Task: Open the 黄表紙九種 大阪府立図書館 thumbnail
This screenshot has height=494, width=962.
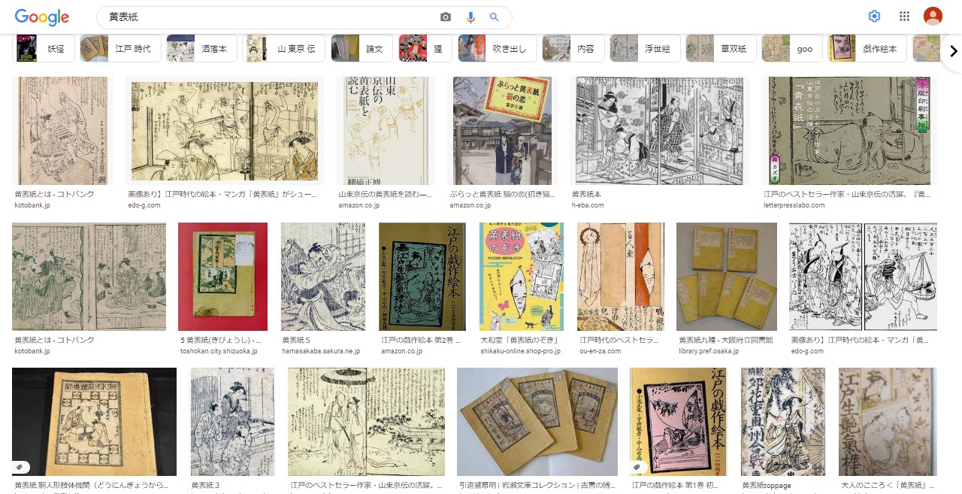Action: coord(727,277)
